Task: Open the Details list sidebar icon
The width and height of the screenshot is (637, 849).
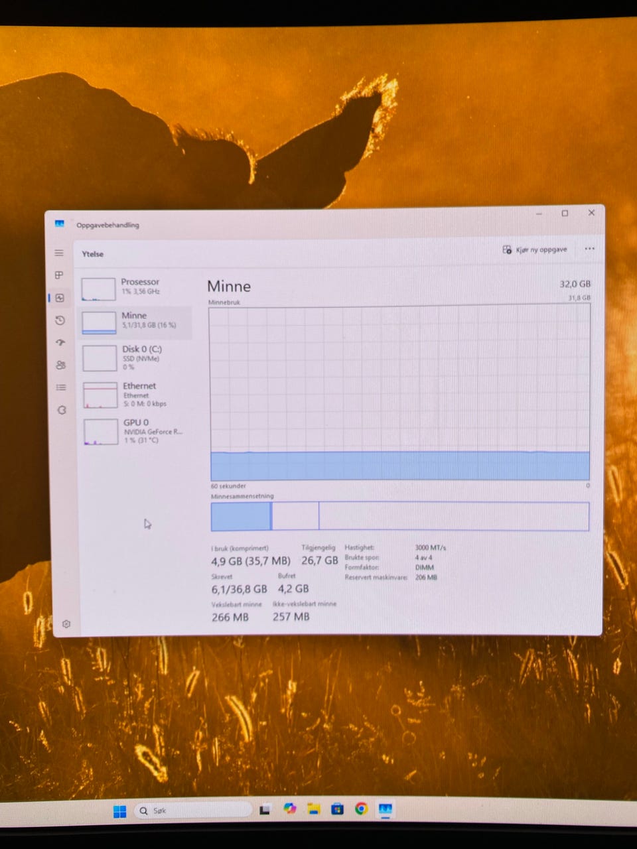Action: (61, 387)
